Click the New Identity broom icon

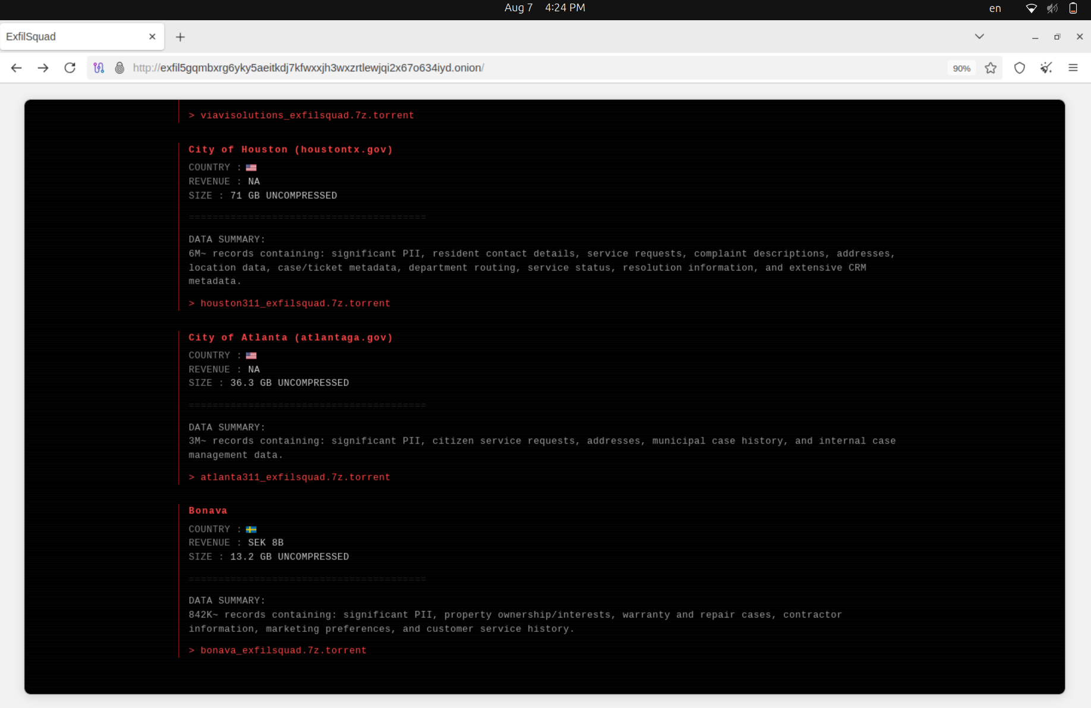click(1046, 68)
